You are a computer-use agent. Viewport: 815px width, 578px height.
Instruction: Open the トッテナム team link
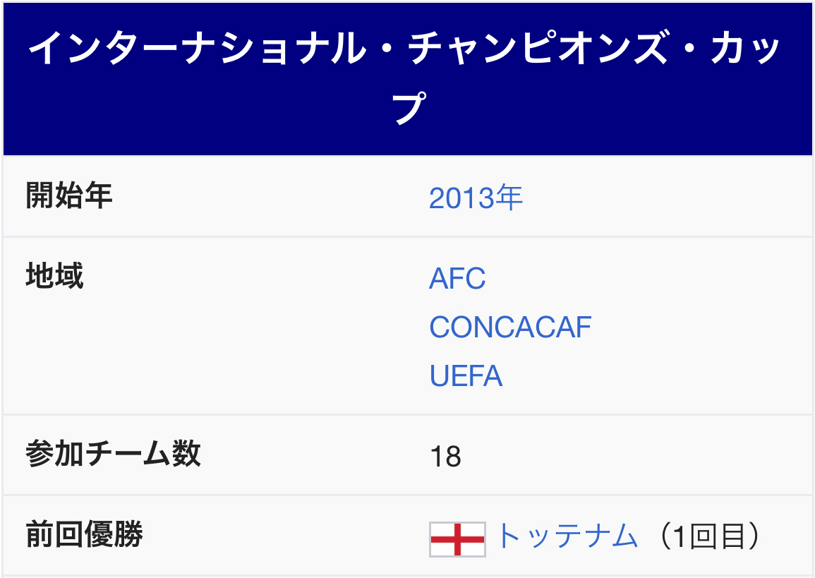point(567,536)
